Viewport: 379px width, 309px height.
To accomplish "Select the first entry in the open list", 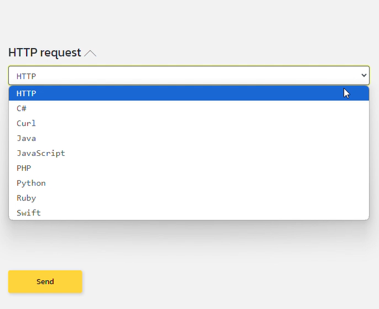I will point(189,93).
